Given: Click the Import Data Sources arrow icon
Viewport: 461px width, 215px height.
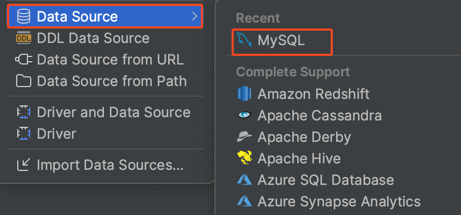Looking at the screenshot, I should point(24,165).
